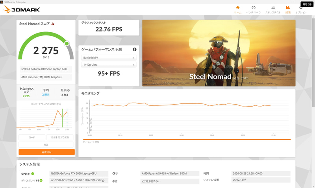Click the モニタリング section heading
Image resolution: width=315 pixels, height=188 pixels.
point(91,93)
